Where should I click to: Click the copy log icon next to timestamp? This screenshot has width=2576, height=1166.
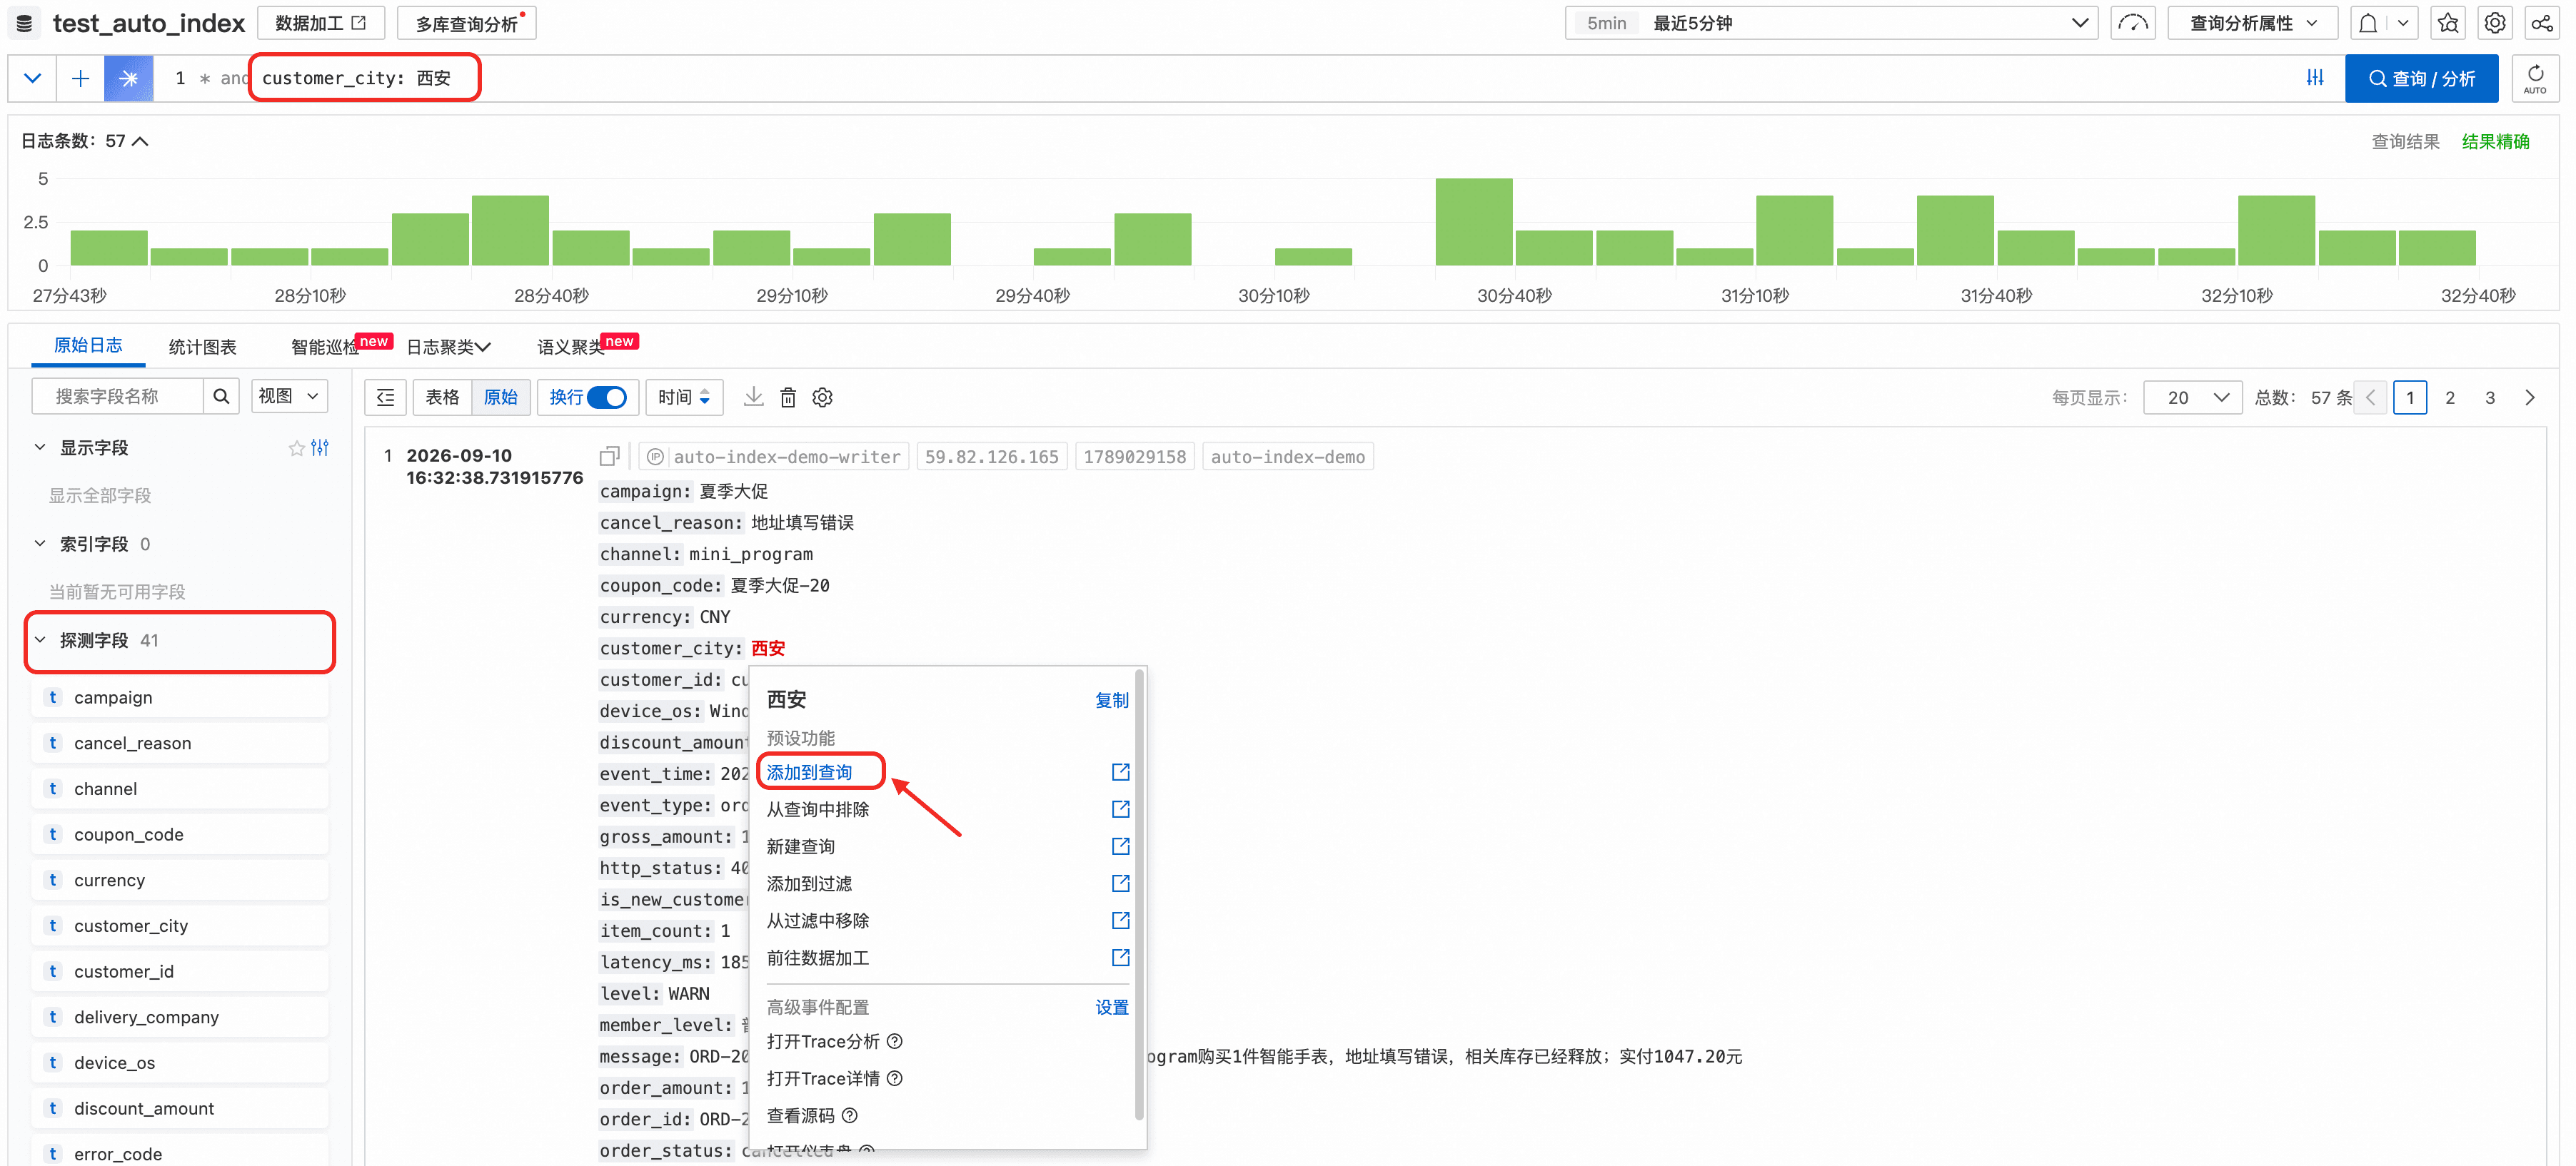point(609,455)
